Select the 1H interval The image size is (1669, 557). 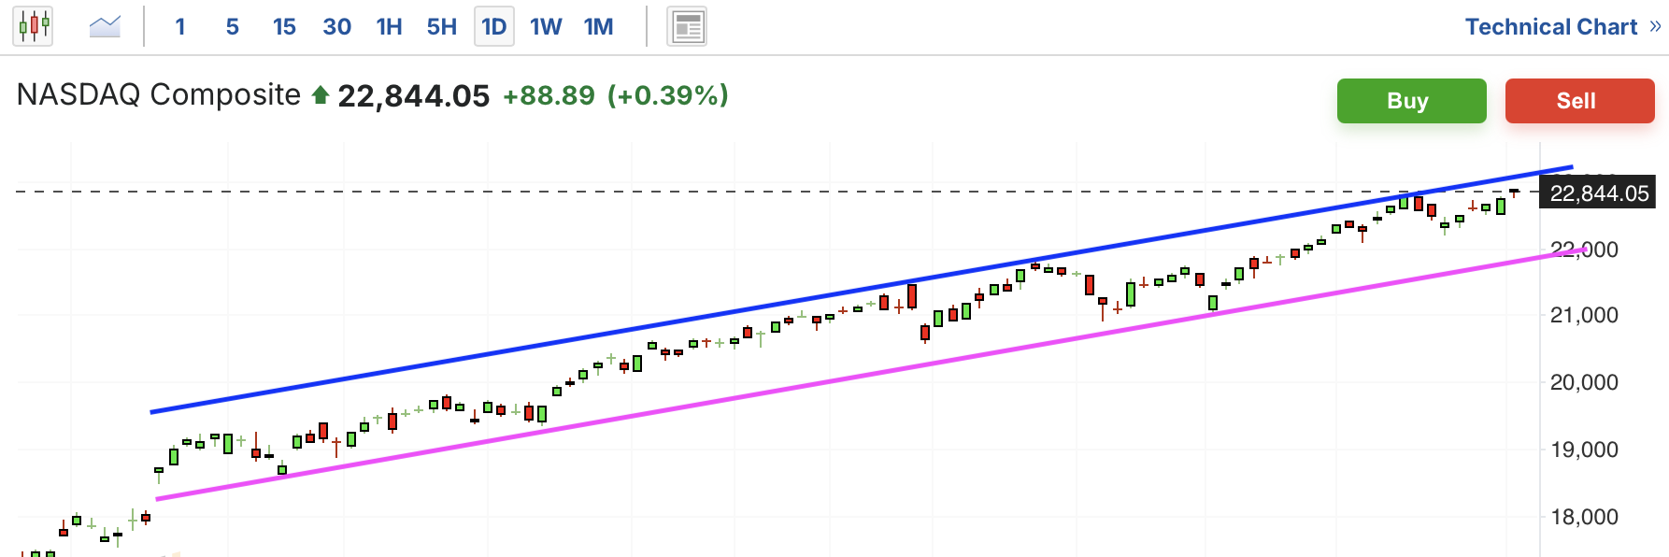[x=390, y=27]
